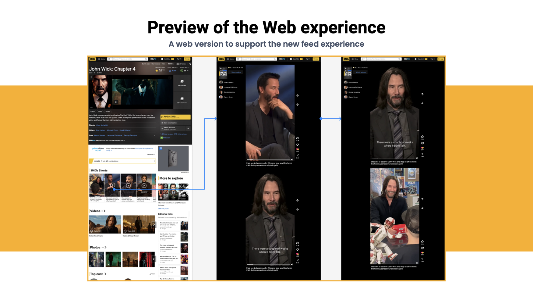
Task: Click thumbs-down on top short in middle mockup
Action: coord(298,145)
